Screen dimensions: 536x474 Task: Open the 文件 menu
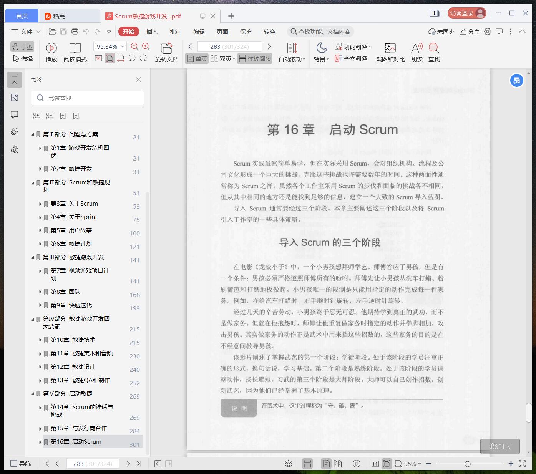(26, 31)
